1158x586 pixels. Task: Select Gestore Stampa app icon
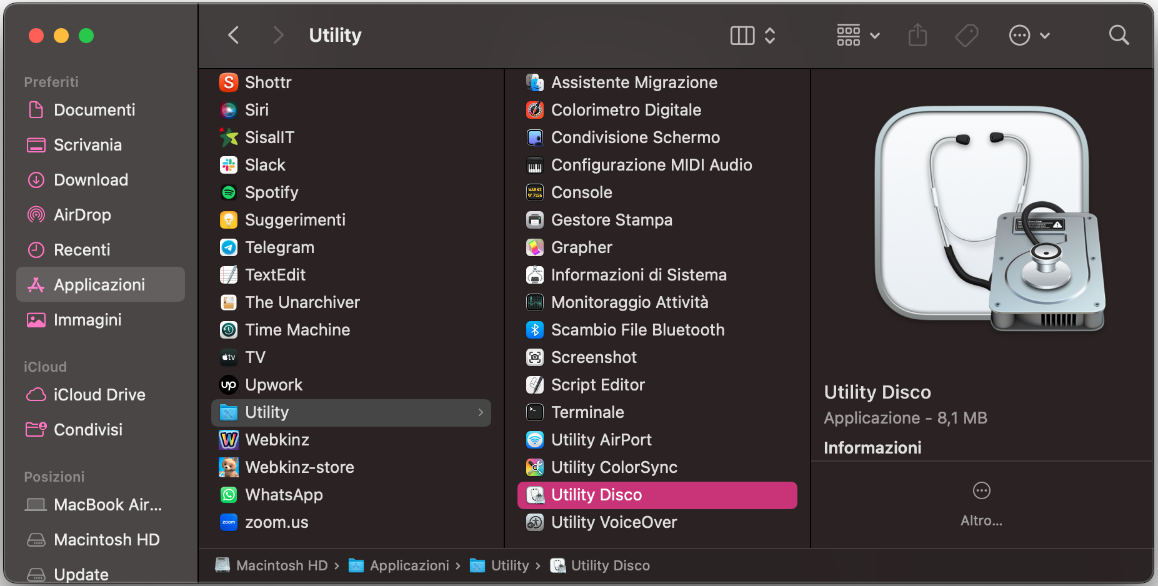pos(535,220)
